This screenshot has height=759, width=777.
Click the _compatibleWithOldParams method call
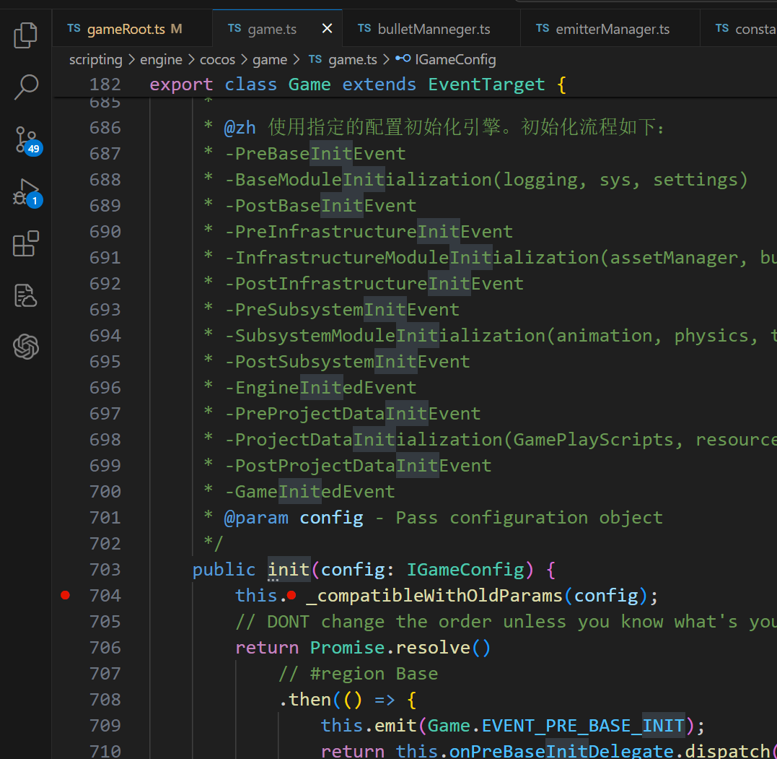[433, 596]
